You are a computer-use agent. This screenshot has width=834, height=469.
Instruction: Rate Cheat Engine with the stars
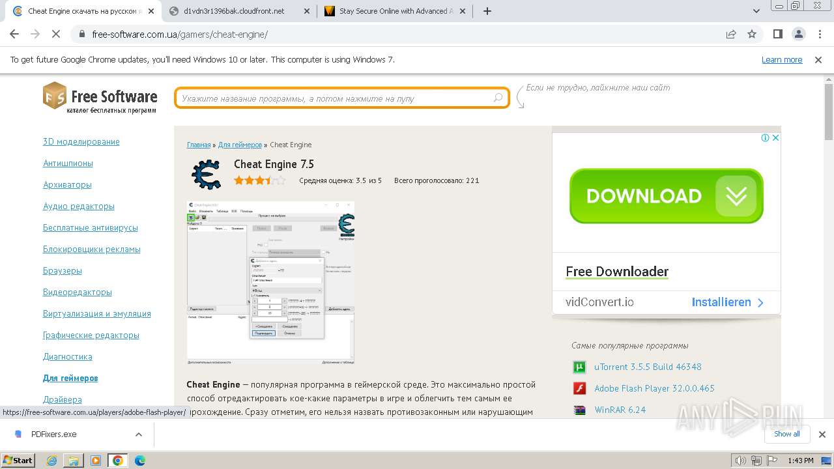coord(259,180)
